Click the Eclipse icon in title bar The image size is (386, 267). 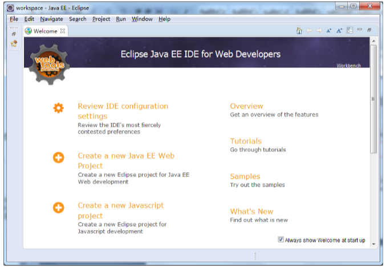click(x=10, y=8)
